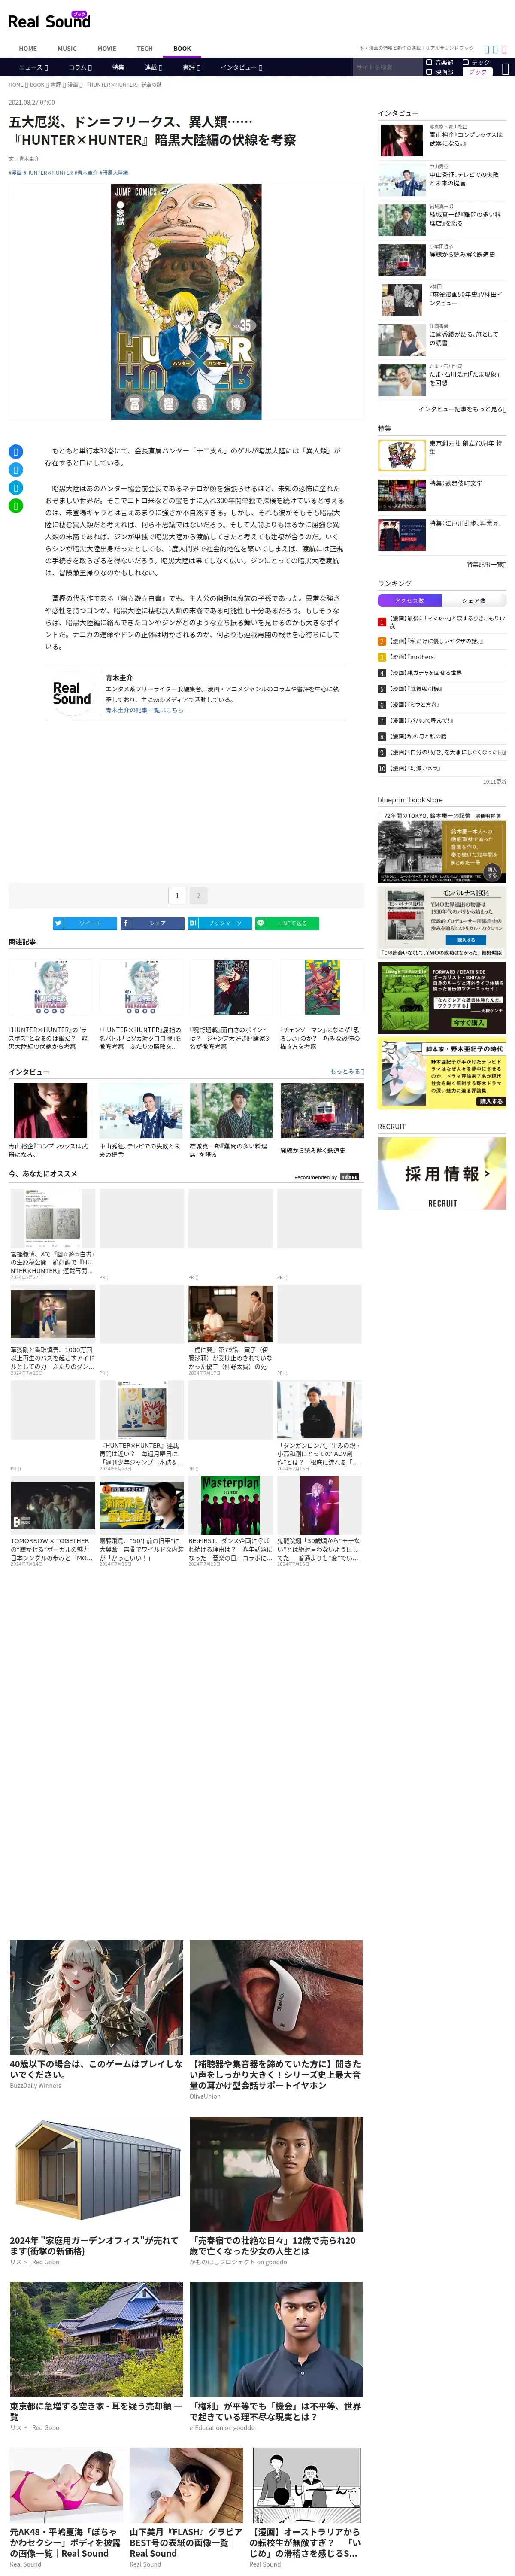Click the サイトを検索 input field
Screen dimensions: 515x2576
click(x=387, y=68)
